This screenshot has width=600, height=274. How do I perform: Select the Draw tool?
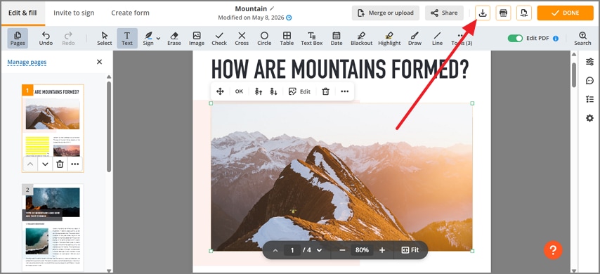tap(415, 38)
